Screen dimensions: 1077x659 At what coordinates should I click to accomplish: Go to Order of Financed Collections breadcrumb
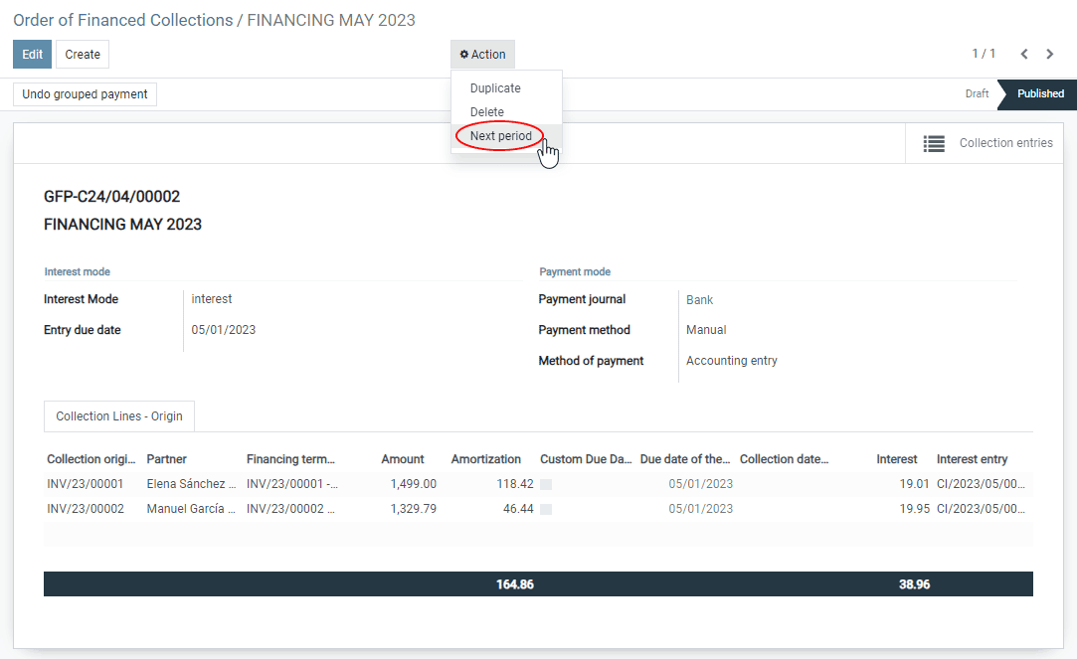pyautogui.click(x=120, y=20)
